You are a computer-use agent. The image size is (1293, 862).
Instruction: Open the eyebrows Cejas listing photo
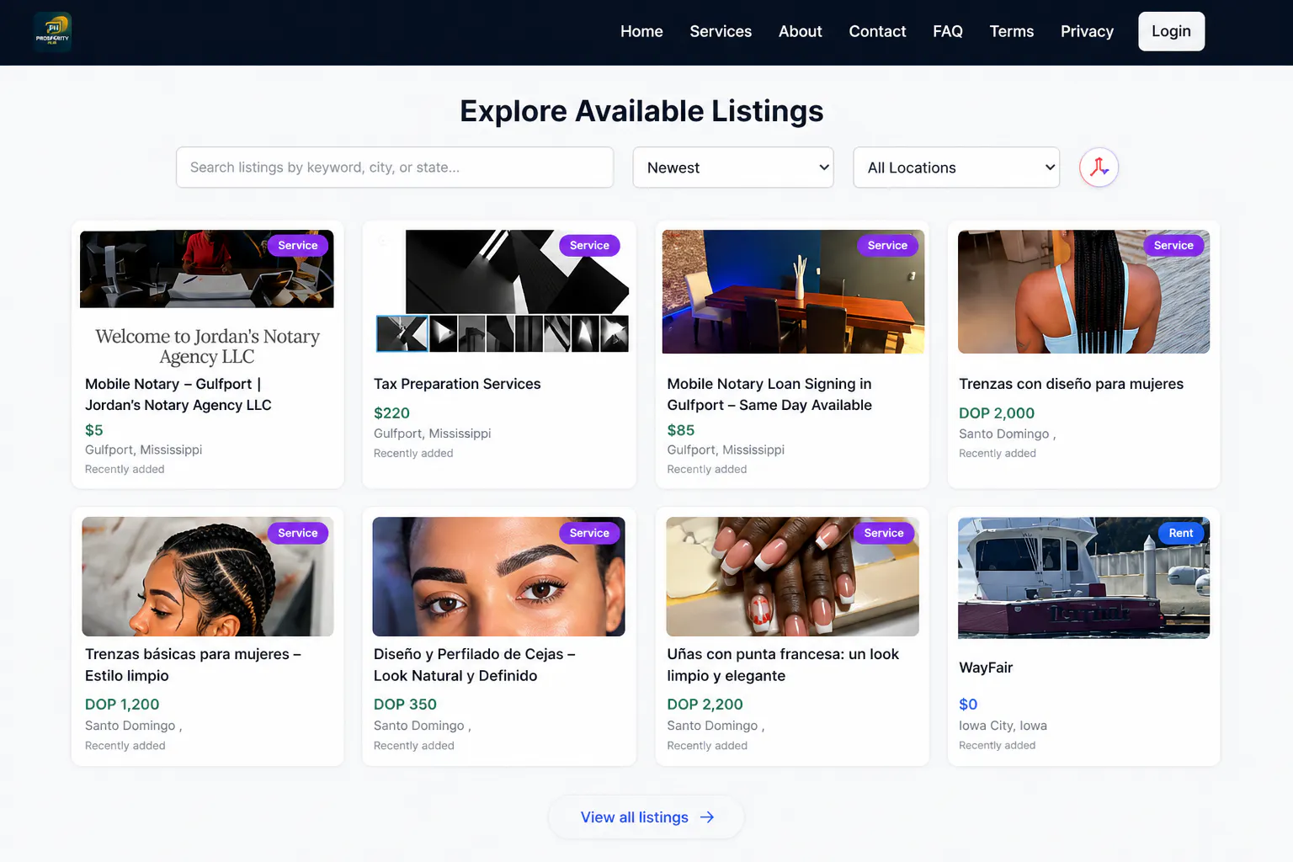tap(498, 577)
